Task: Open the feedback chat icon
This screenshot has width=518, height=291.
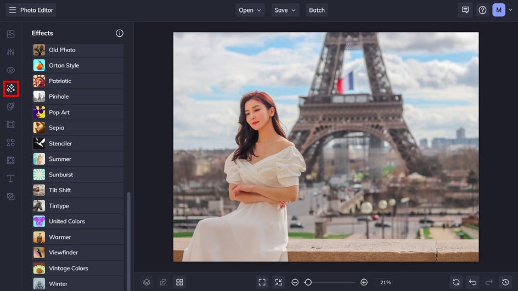Action: (x=465, y=10)
